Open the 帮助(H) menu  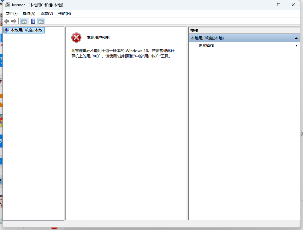coord(64,14)
